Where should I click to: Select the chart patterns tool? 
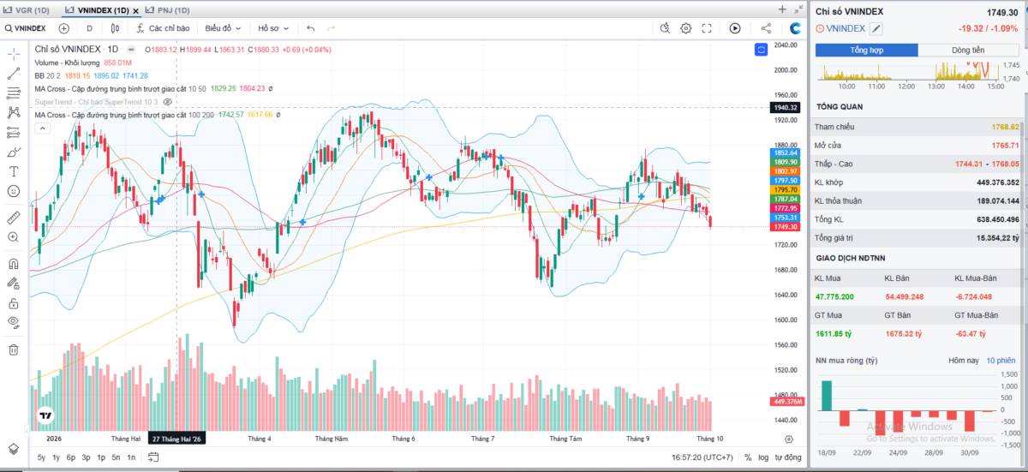pos(13,112)
